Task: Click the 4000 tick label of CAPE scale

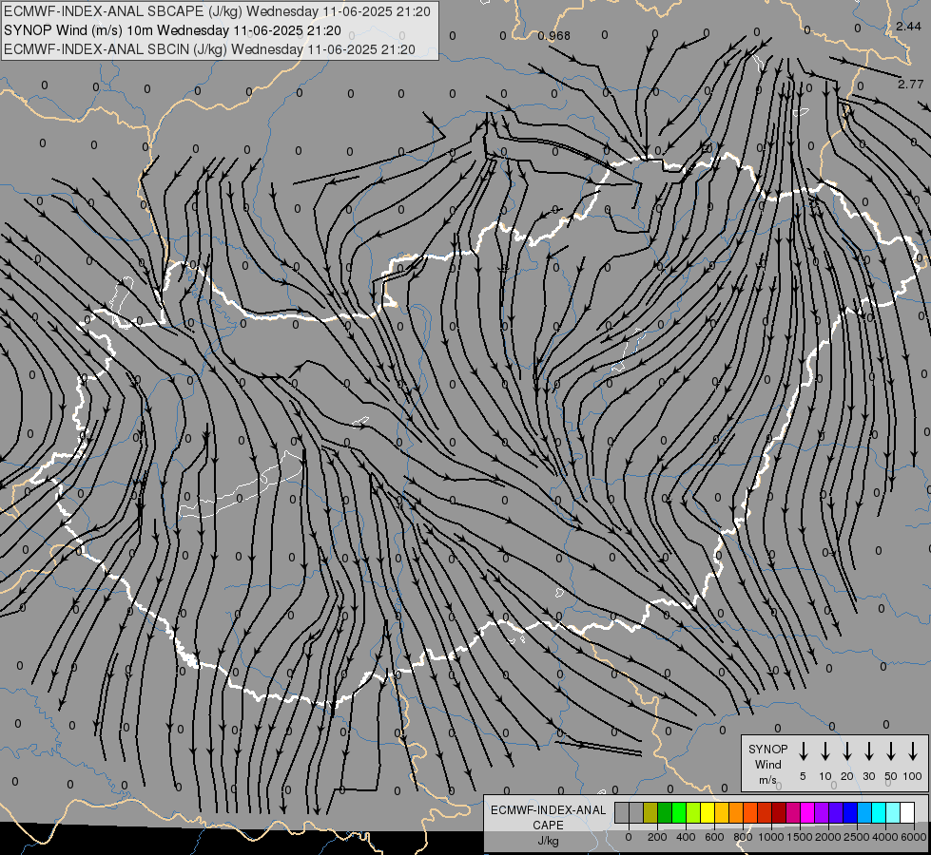Action: 885,837
